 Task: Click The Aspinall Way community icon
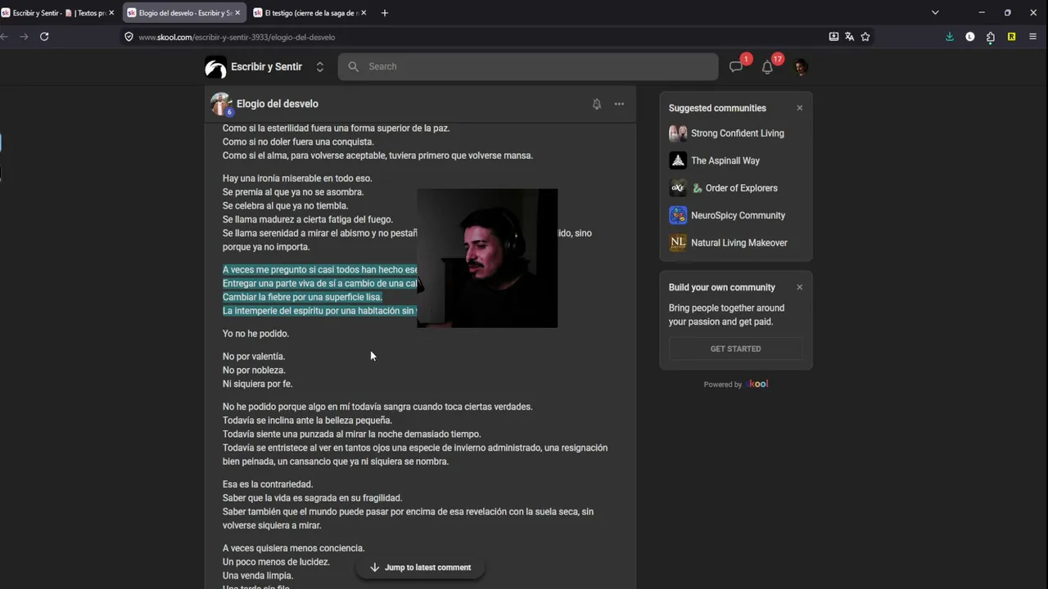click(x=678, y=160)
